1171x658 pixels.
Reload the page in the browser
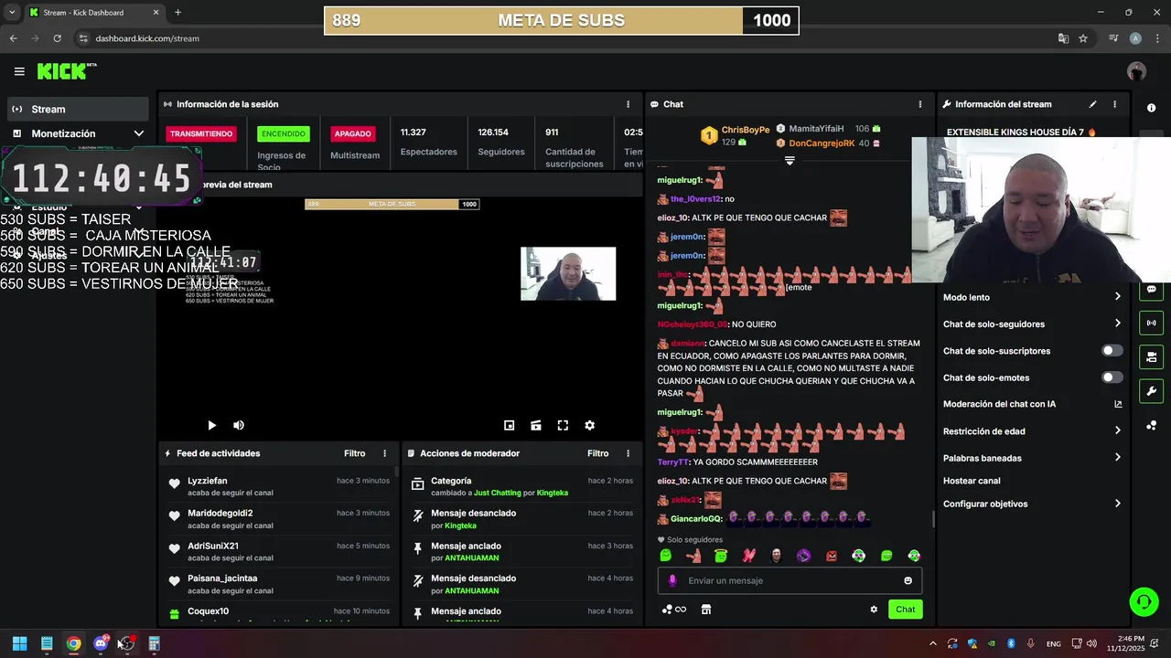(x=57, y=38)
